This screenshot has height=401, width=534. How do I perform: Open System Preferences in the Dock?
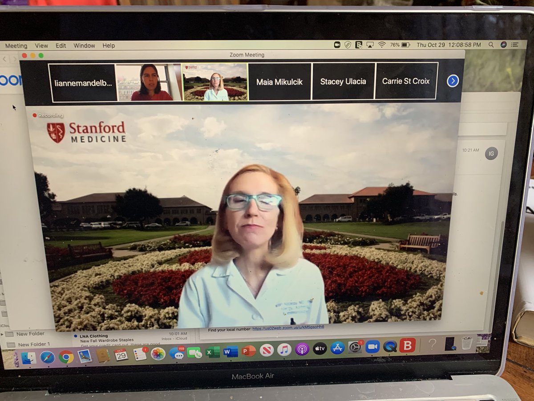pyautogui.click(x=355, y=347)
